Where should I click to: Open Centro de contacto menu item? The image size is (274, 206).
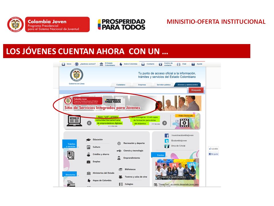click(166, 64)
